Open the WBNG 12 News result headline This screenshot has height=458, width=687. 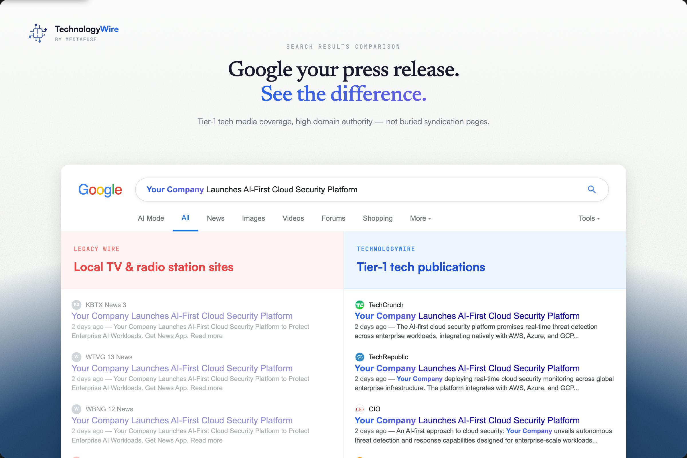[182, 420]
